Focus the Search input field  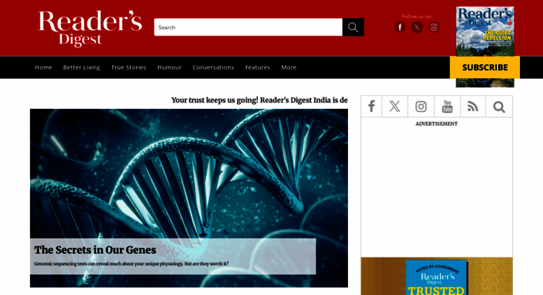248,27
